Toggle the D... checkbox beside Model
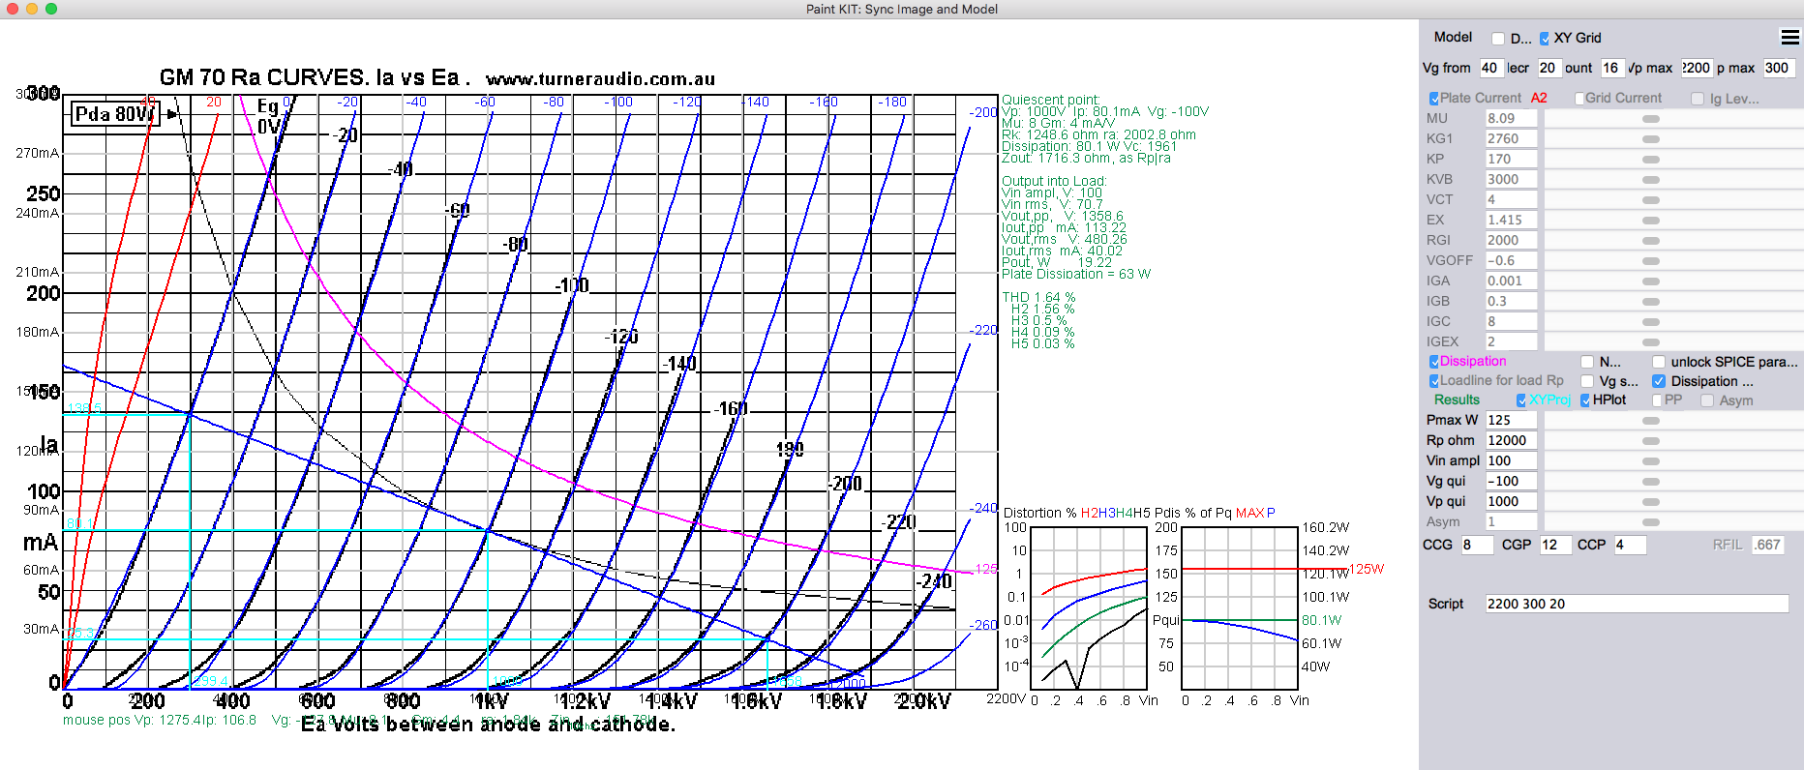 1498,39
